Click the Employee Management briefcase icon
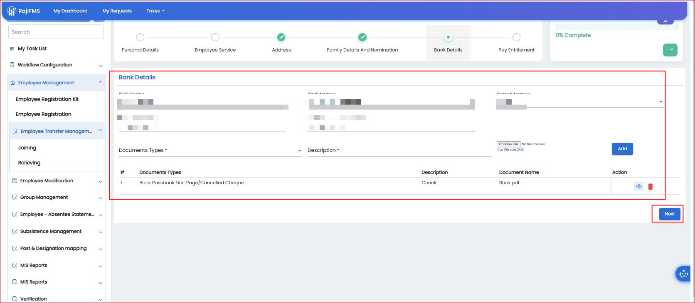This screenshot has height=303, width=695. (12, 83)
